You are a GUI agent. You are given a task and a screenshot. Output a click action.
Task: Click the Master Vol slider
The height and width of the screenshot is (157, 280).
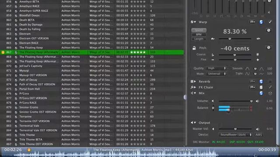[235, 129]
